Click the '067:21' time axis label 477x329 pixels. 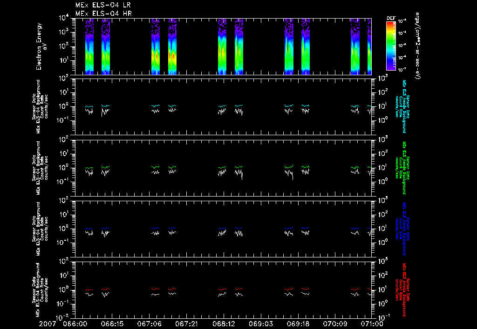point(186,324)
